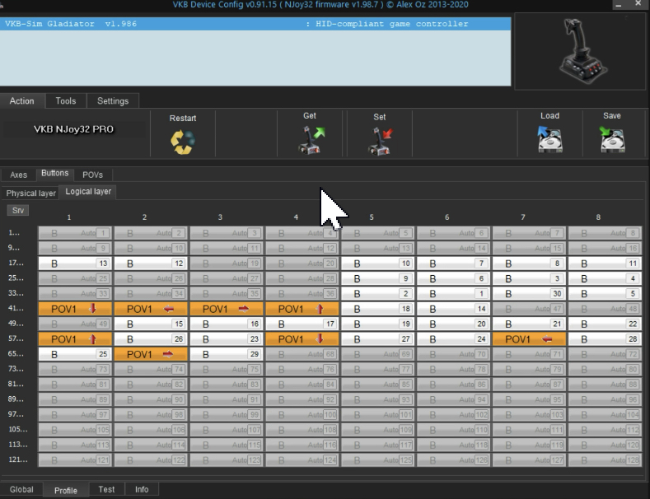Open the Info bottom tab

pos(142,489)
